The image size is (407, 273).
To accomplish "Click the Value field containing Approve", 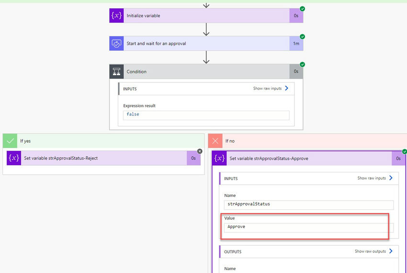I will (x=309, y=228).
